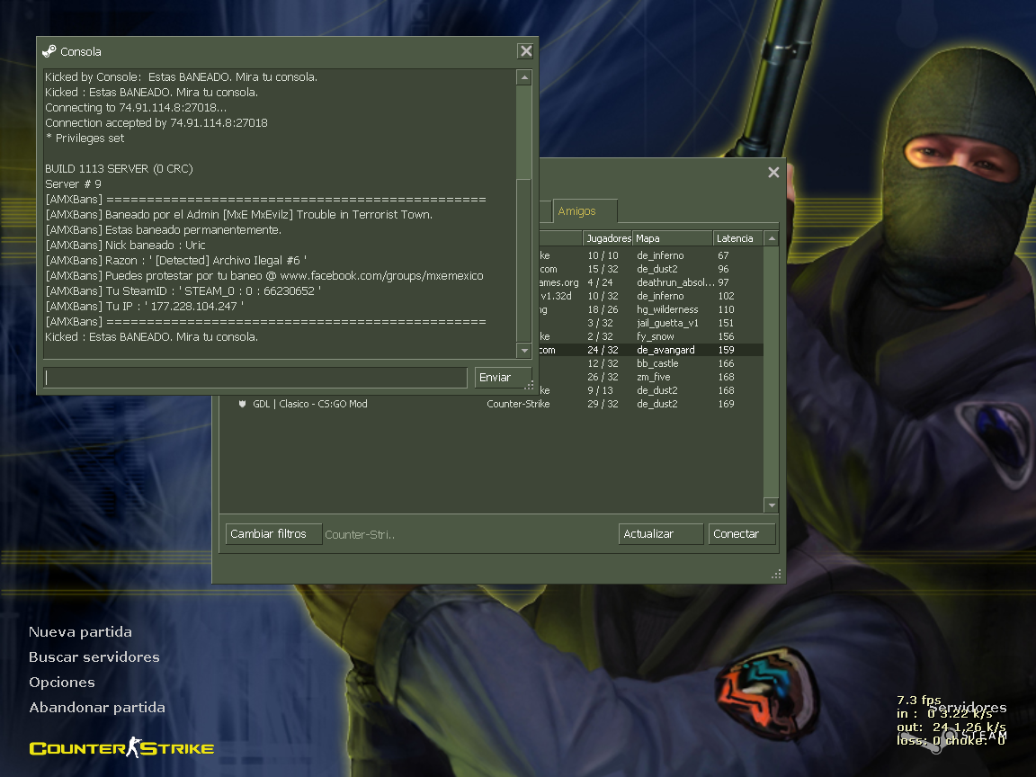This screenshot has height=777, width=1036.
Task: Click the 'Nick baneado : Uric' console line
Action: pos(126,246)
